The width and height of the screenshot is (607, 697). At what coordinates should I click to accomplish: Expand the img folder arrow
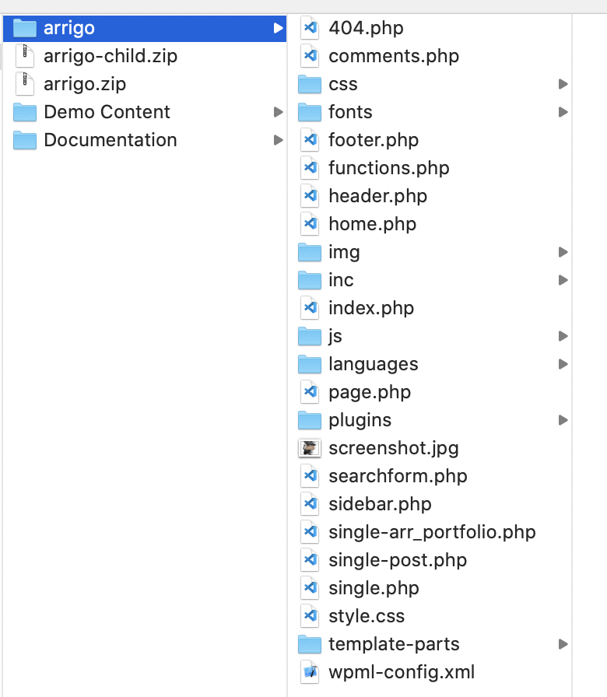pyautogui.click(x=563, y=253)
